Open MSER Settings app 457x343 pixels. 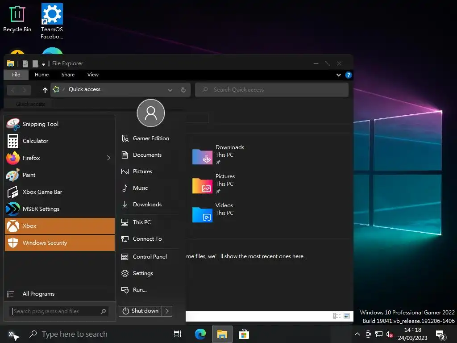60,209
